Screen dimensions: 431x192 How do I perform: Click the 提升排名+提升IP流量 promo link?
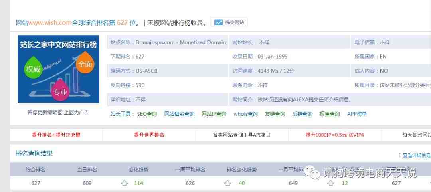(56, 135)
